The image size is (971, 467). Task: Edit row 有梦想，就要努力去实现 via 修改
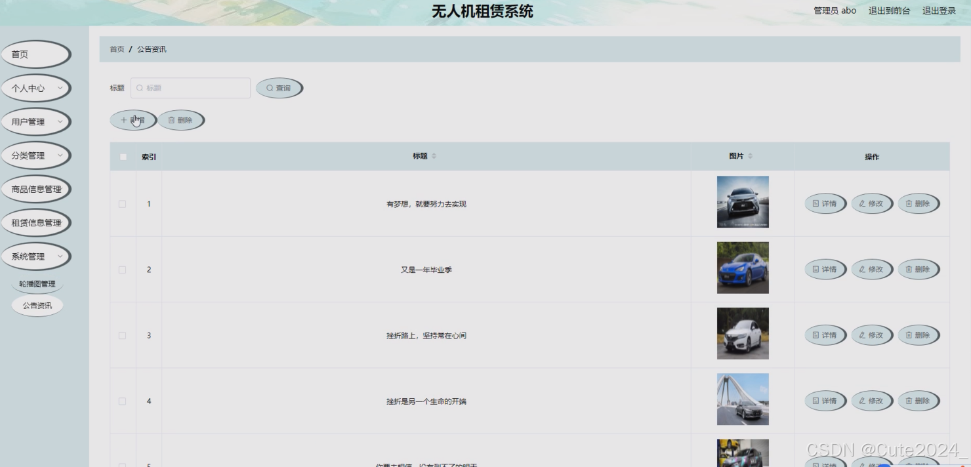coord(872,203)
